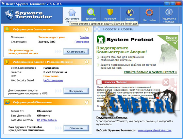Viewport: 183px width, 139px height.
Task: Click the Настройки button in the real-time panel
Action: (x=76, y=91)
